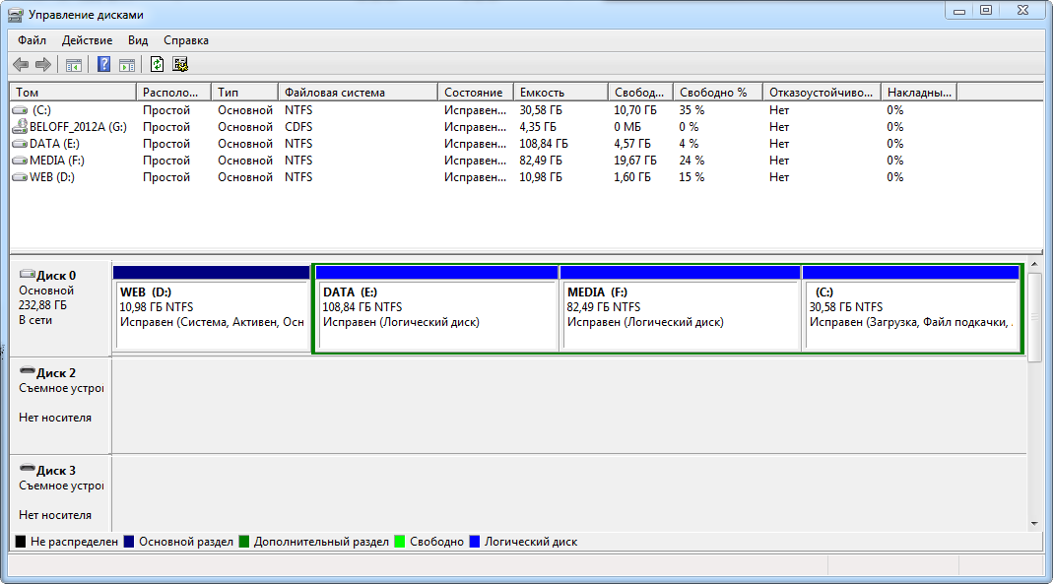
Task: Click the 0 МБ free space cell
Action: coord(627,127)
